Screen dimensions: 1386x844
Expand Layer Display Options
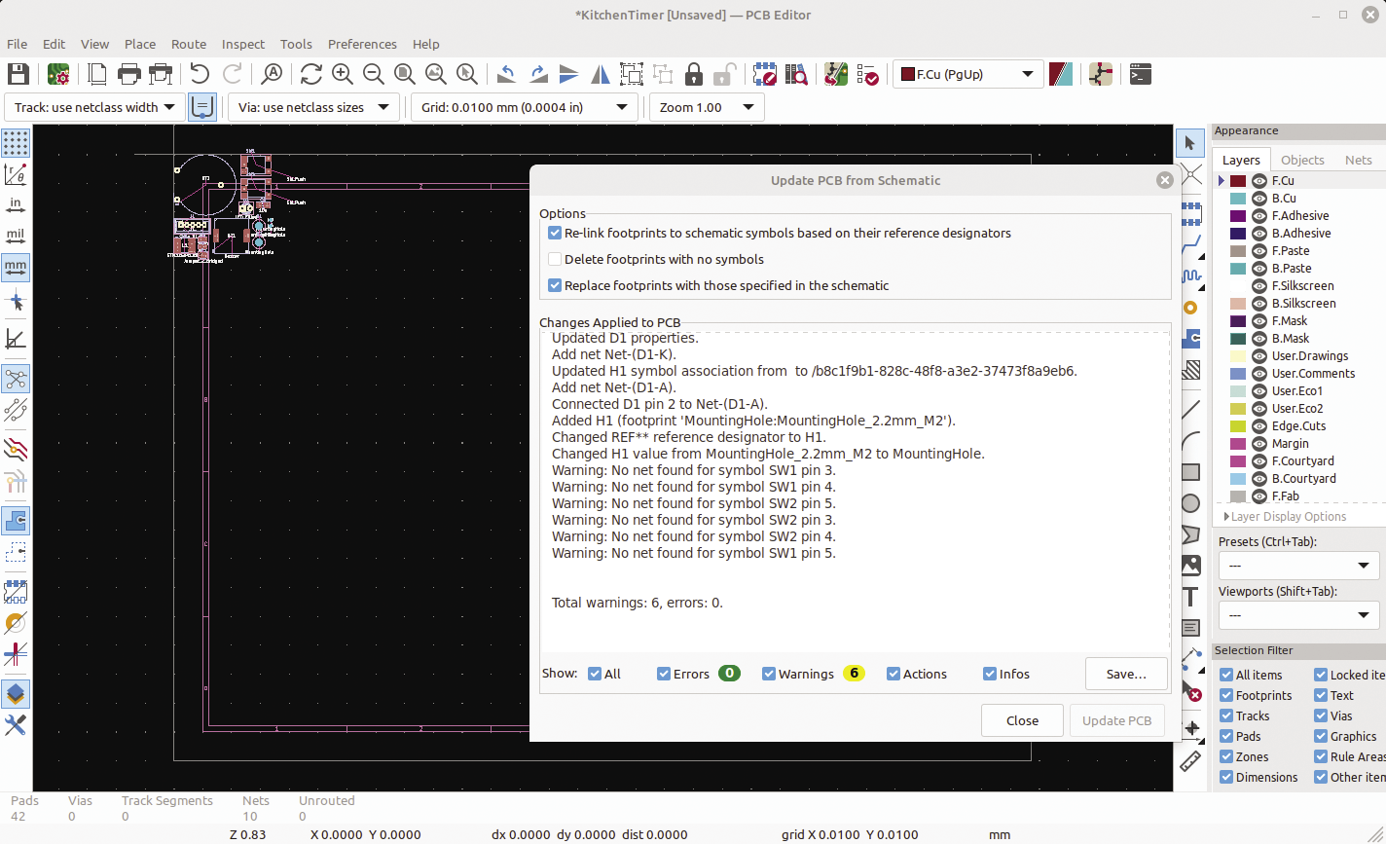tap(1285, 517)
